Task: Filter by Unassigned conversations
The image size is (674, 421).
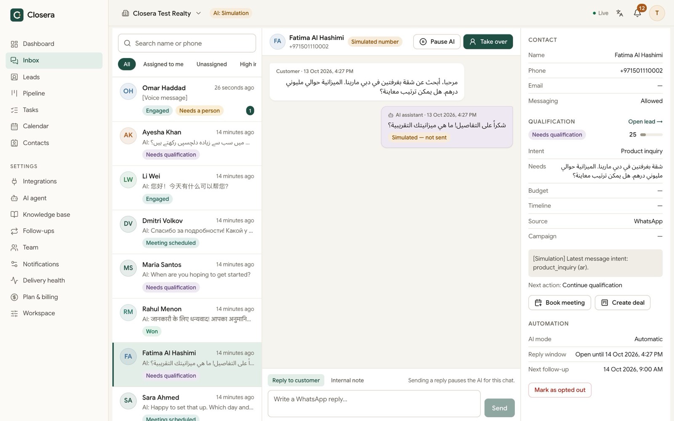Action: 211,64
